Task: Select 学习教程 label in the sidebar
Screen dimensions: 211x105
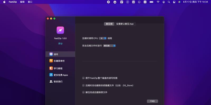Action: coord(58,69)
